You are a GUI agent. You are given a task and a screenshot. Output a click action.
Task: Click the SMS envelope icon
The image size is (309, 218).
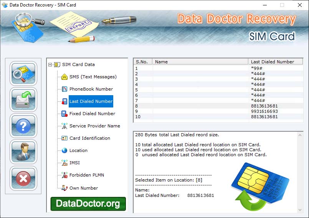pyautogui.click(x=64, y=77)
